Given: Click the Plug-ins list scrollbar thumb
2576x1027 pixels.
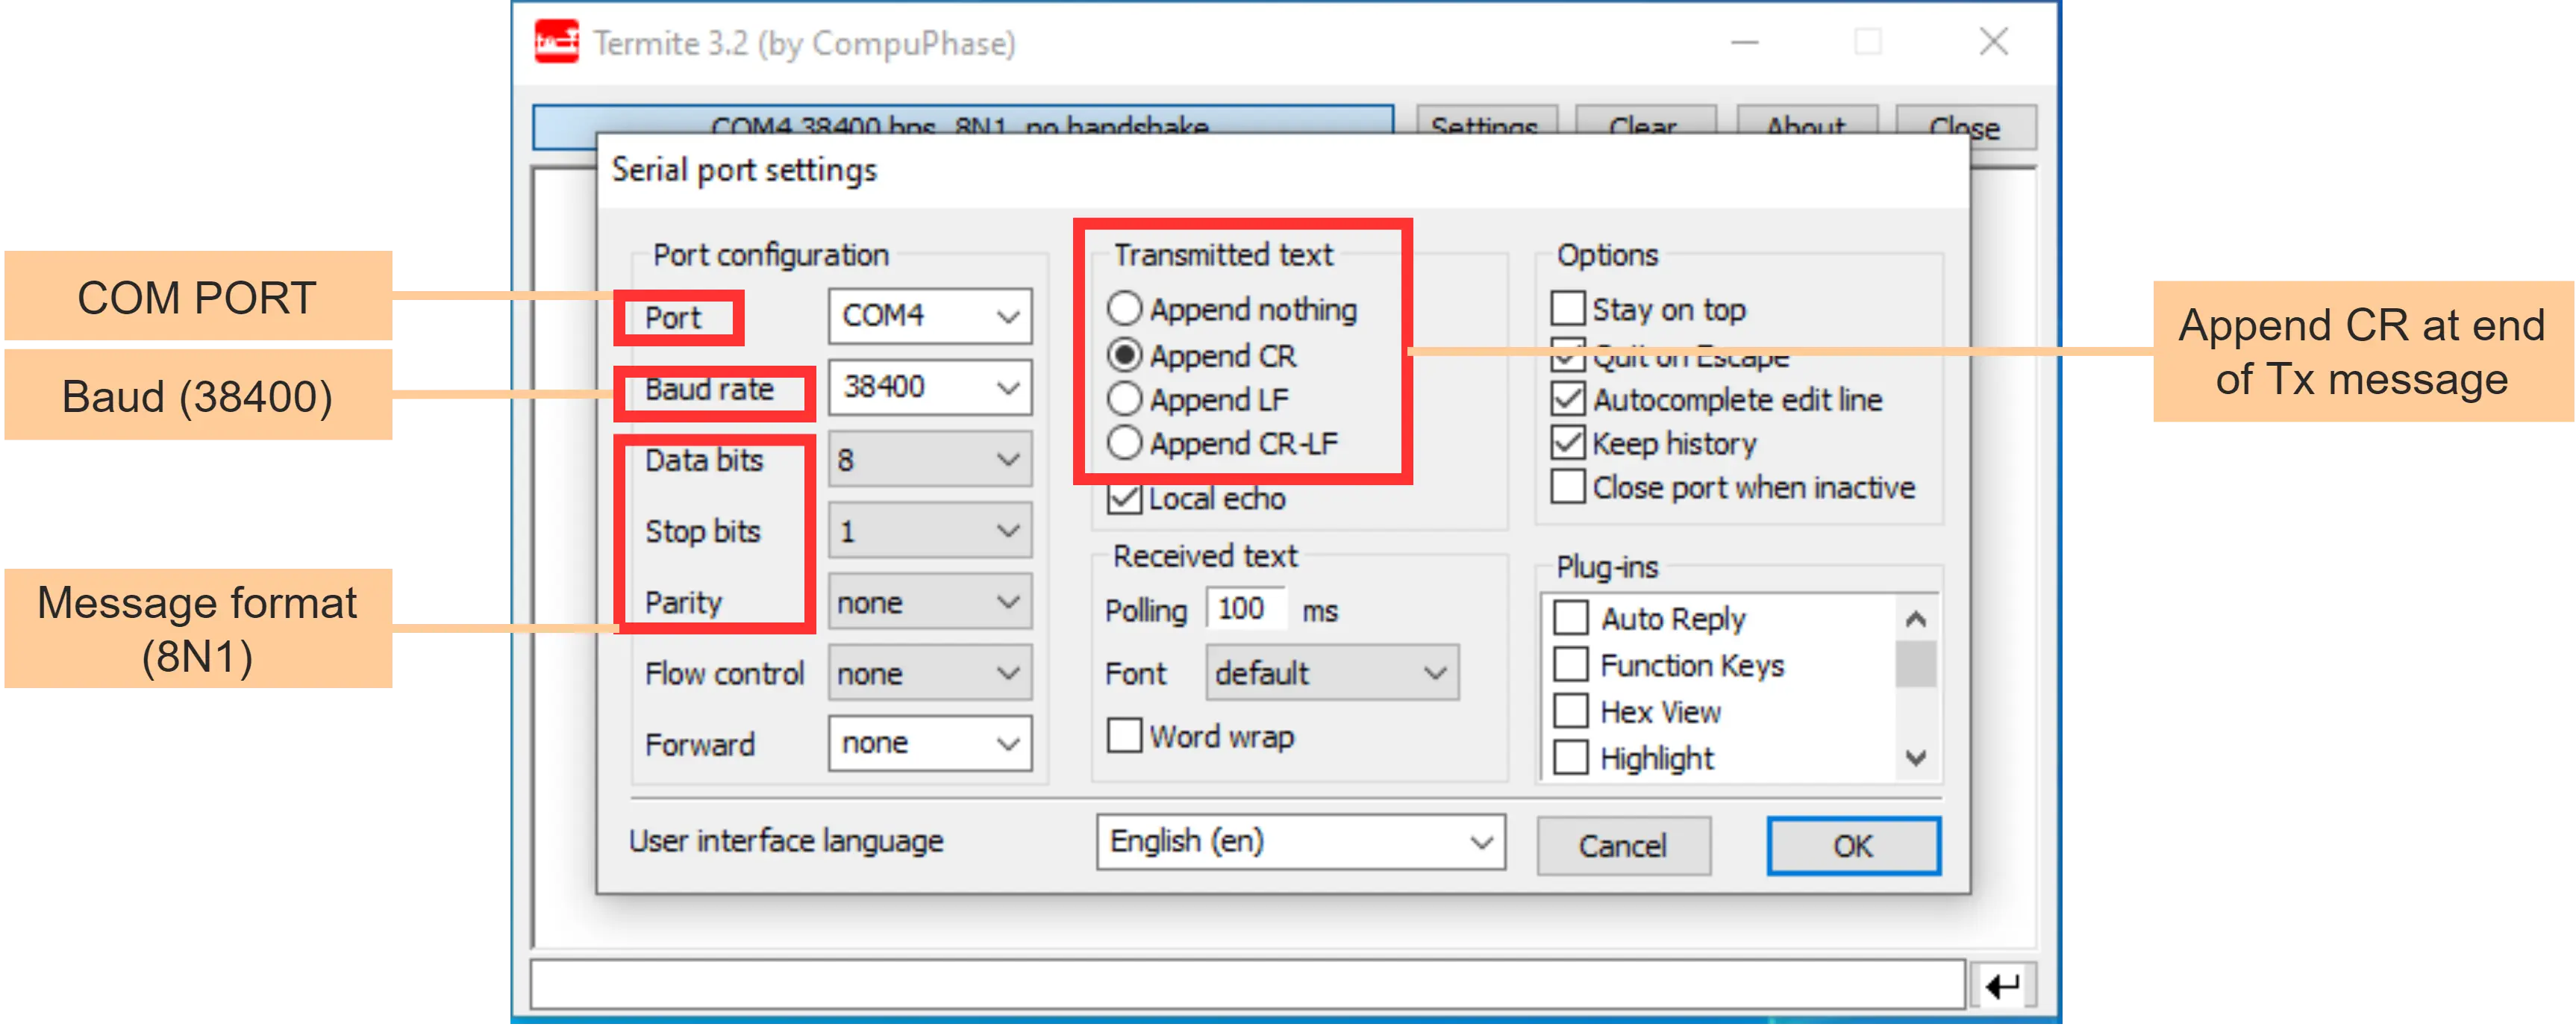Looking at the screenshot, I should pyautogui.click(x=1915, y=665).
